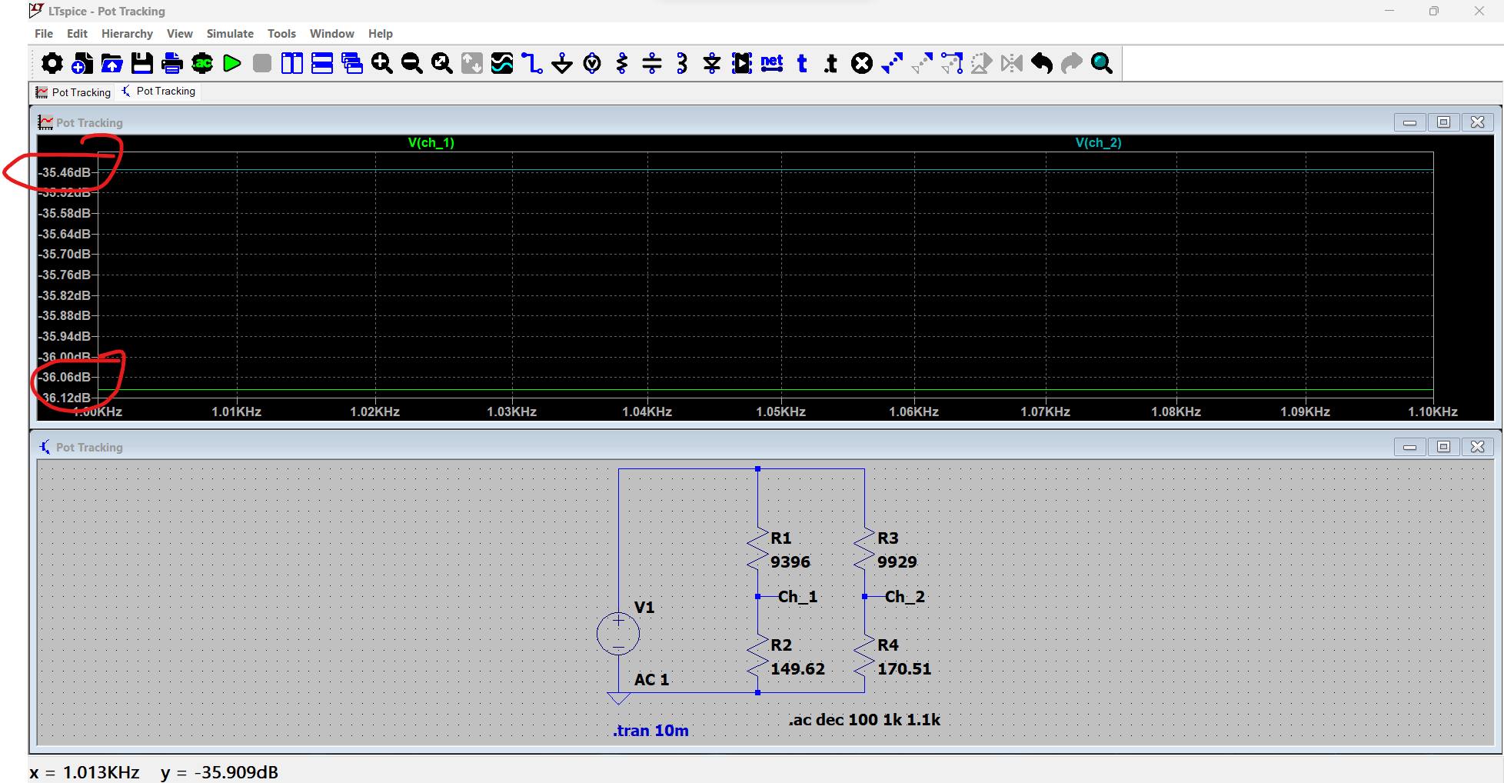Screen dimensions: 1504x783
Task: Click the grey stop simulation icon
Action: click(262, 63)
